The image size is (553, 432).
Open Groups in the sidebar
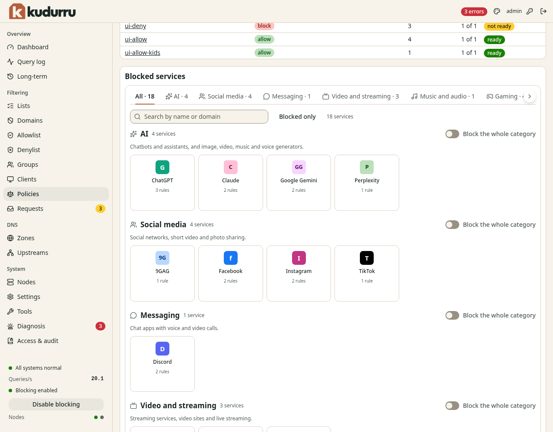point(56,165)
